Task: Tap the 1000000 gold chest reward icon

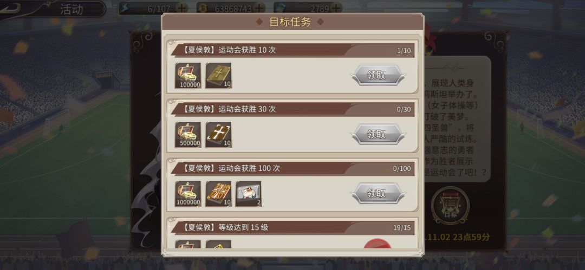Action: (188, 194)
